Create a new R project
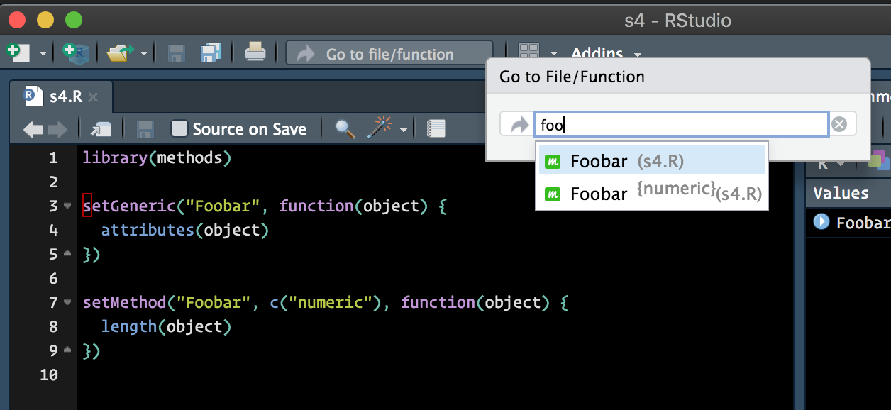The image size is (891, 410). tap(77, 53)
